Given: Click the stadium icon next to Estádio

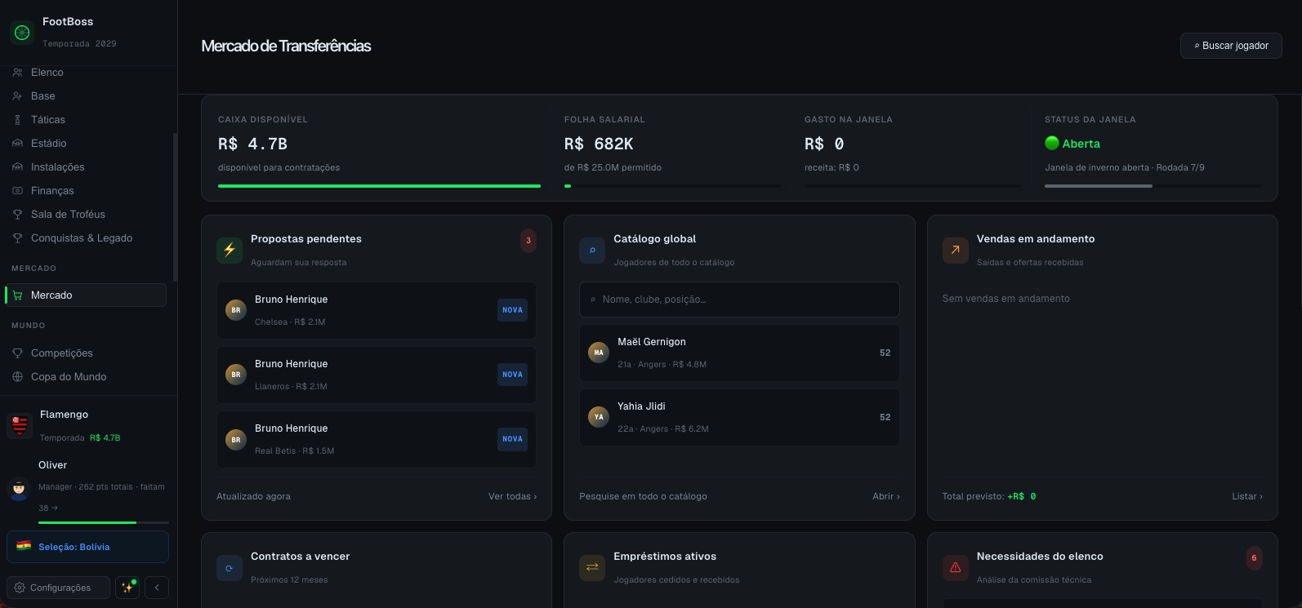Looking at the screenshot, I should click(x=17, y=144).
